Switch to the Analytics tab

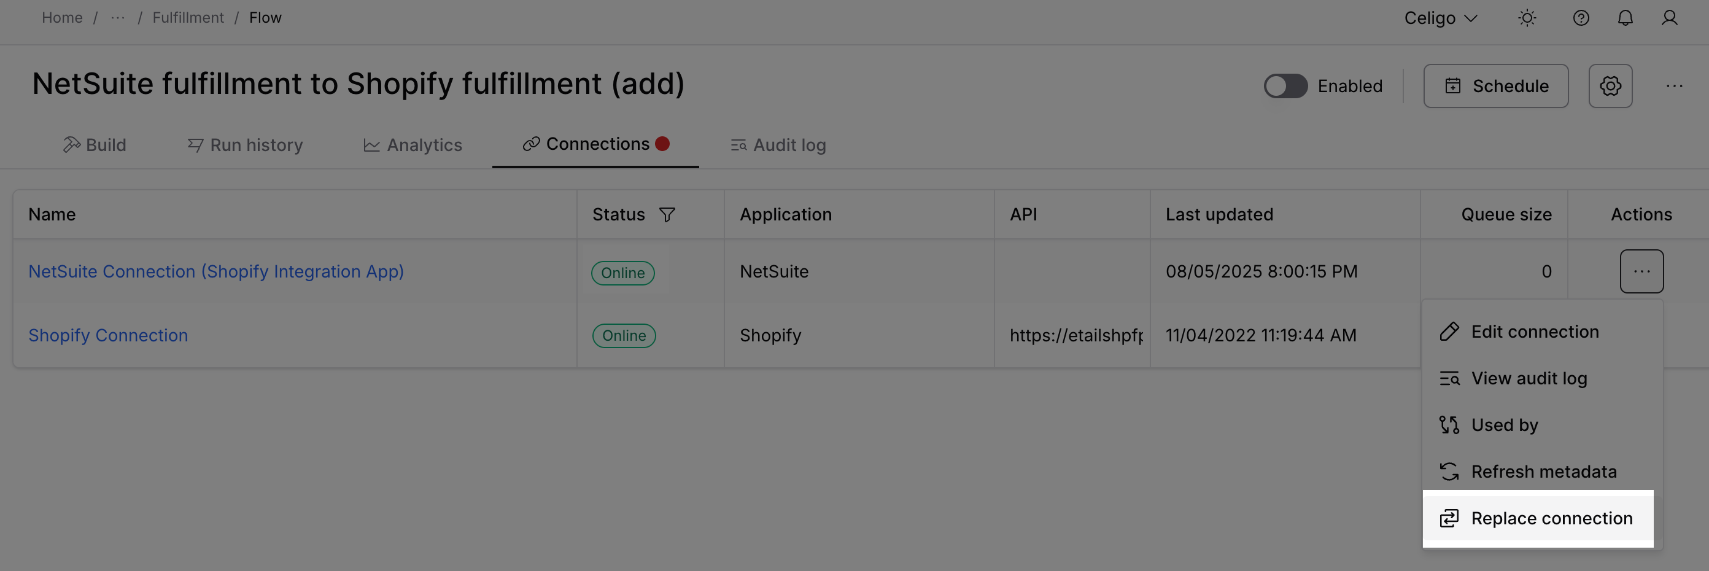tap(413, 144)
